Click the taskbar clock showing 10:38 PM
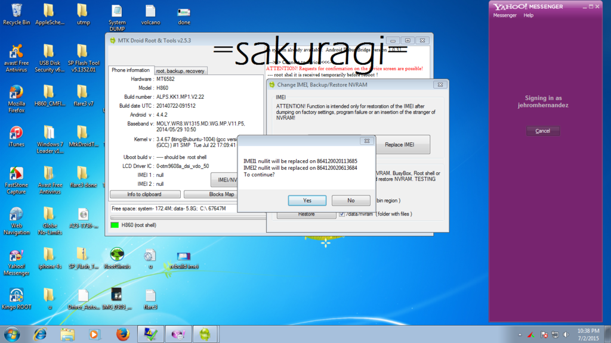The image size is (611, 343). tap(587, 334)
